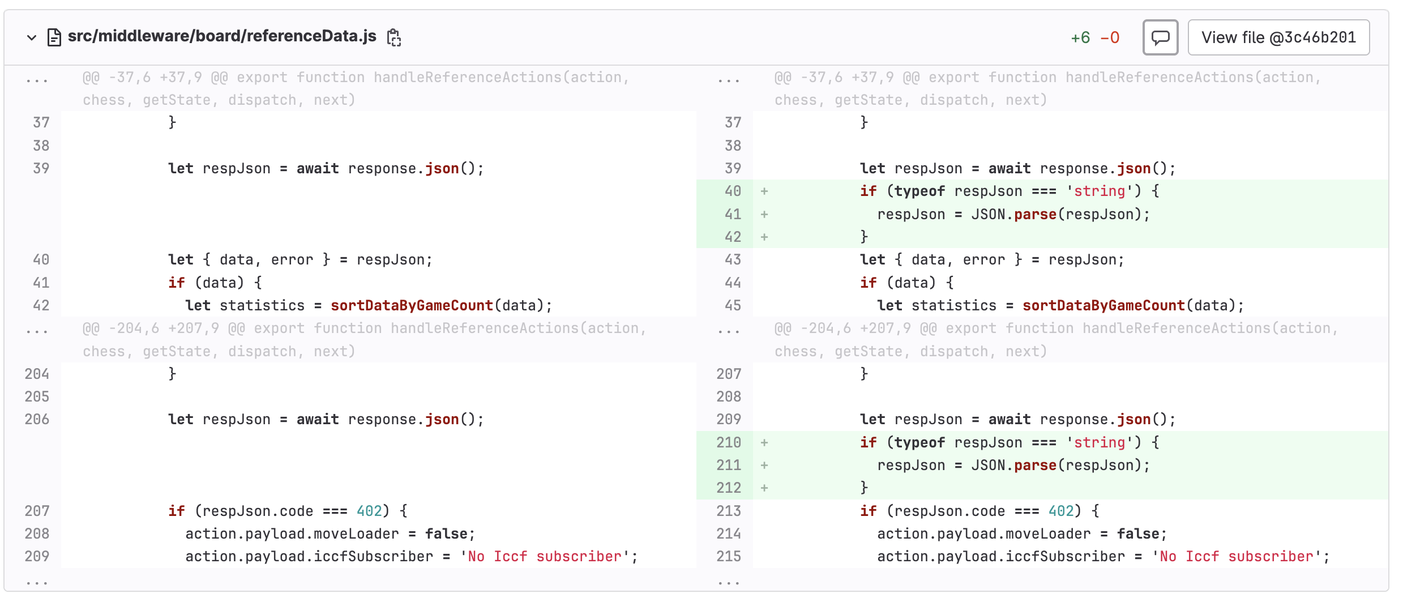Select new line number 213

pyautogui.click(x=728, y=511)
